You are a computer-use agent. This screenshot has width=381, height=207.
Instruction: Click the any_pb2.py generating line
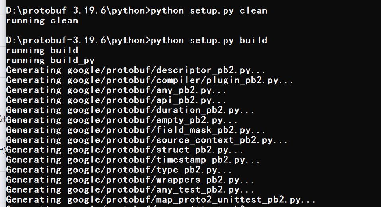116,90
